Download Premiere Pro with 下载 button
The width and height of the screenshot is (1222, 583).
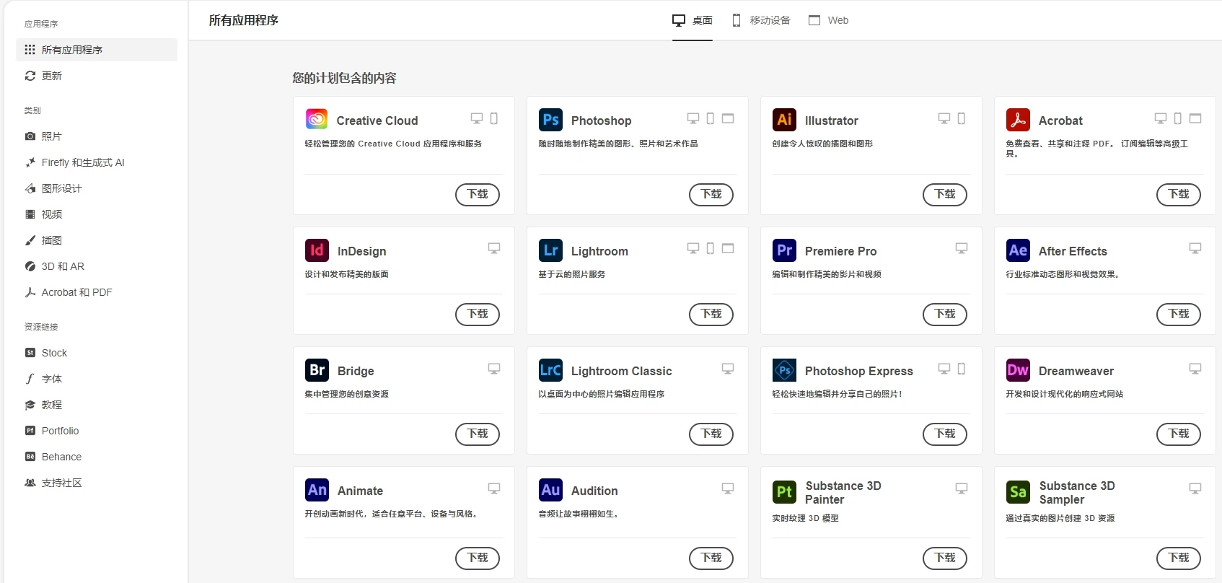point(945,314)
